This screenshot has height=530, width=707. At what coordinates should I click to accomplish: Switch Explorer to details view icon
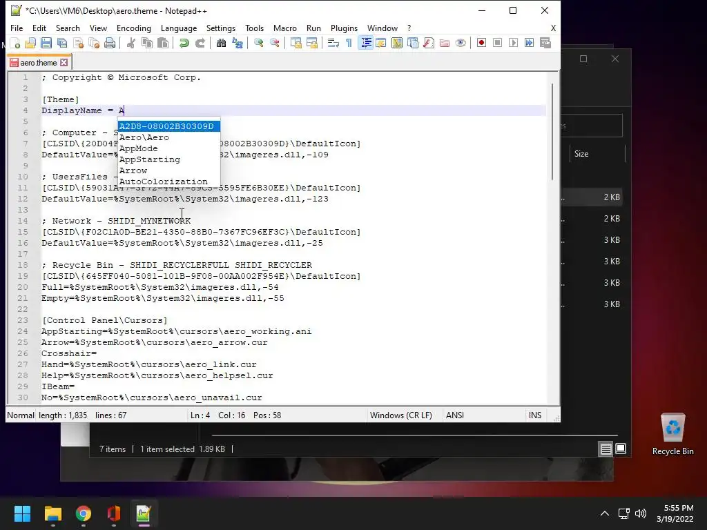[x=606, y=449]
